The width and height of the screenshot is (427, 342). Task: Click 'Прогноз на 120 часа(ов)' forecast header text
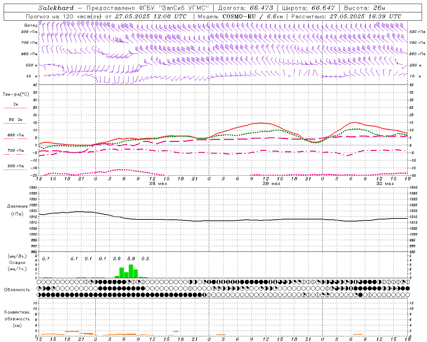point(64,16)
